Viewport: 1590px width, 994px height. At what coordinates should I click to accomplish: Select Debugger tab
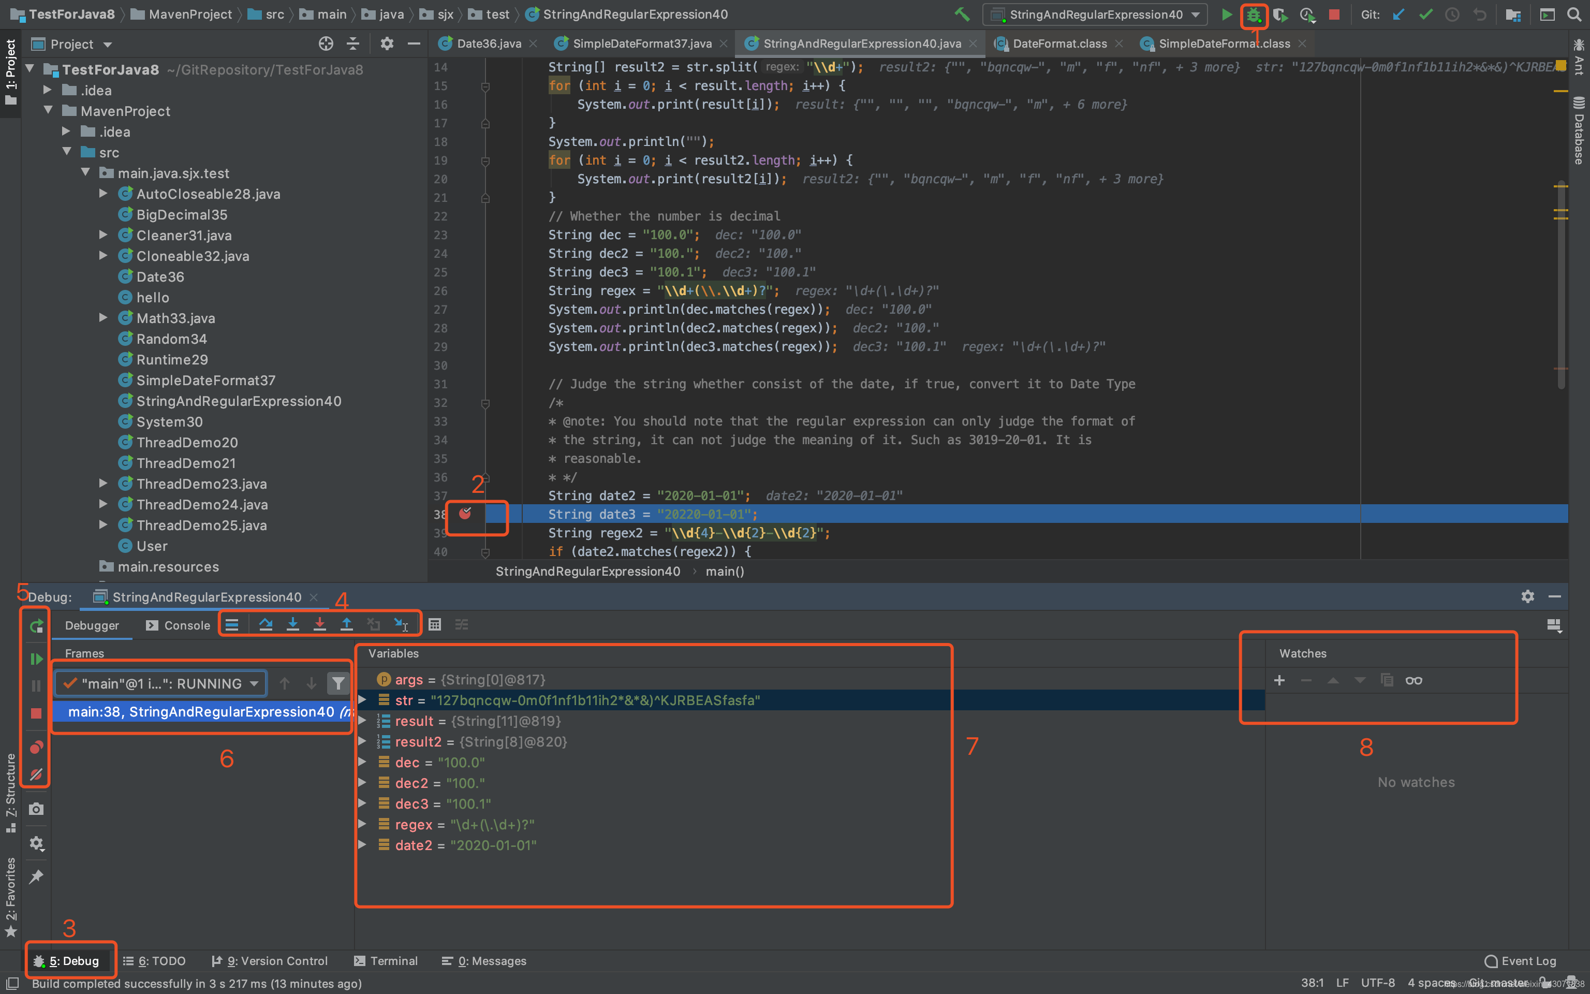pyautogui.click(x=92, y=625)
